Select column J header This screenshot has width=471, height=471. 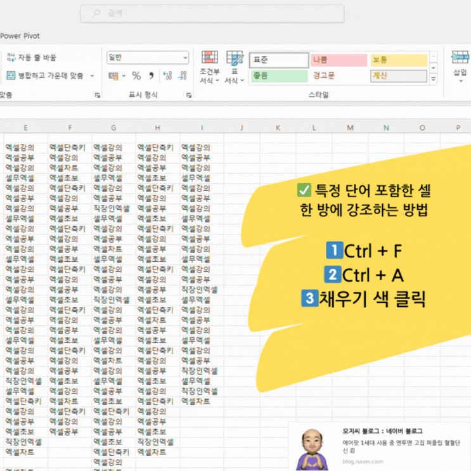pyautogui.click(x=242, y=127)
